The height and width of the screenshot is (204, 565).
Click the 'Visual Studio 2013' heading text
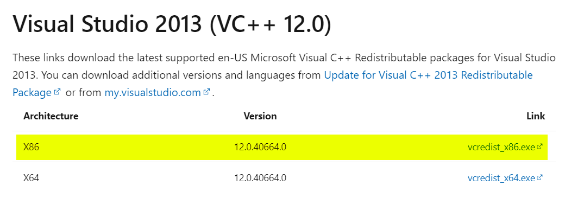pos(107,24)
